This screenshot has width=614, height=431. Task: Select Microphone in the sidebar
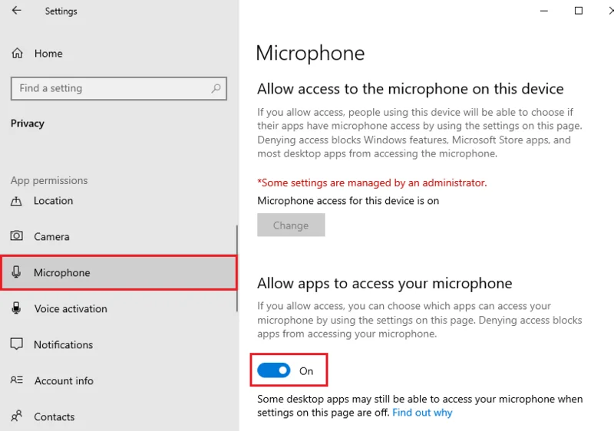pyautogui.click(x=118, y=272)
